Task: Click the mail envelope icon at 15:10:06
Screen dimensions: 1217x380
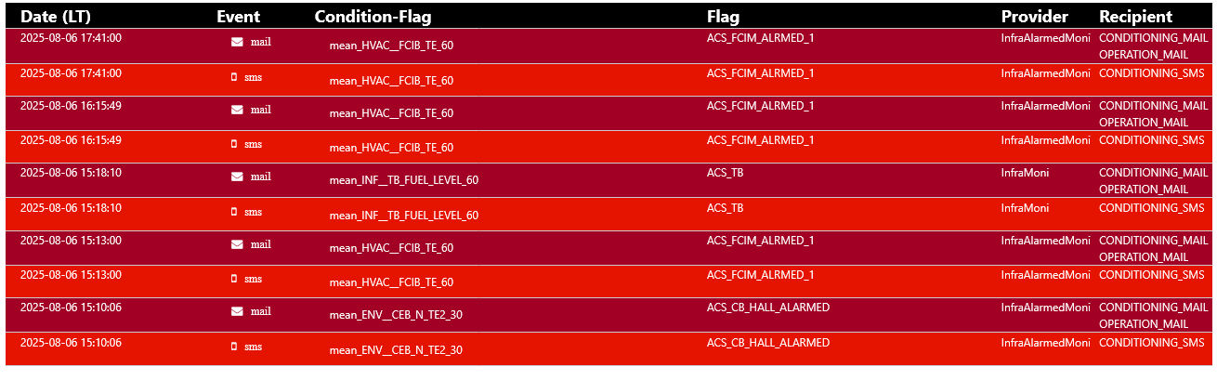Action: pos(237,311)
